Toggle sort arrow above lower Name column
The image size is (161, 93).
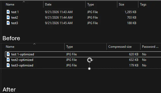click(x=34, y=44)
